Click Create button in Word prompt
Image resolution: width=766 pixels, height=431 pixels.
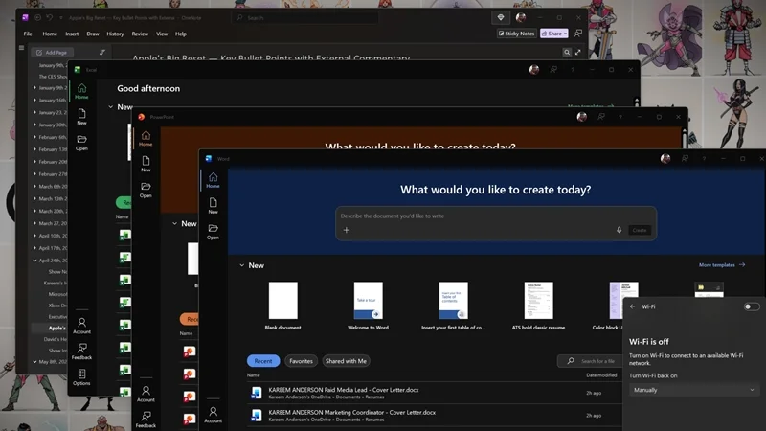tap(640, 230)
